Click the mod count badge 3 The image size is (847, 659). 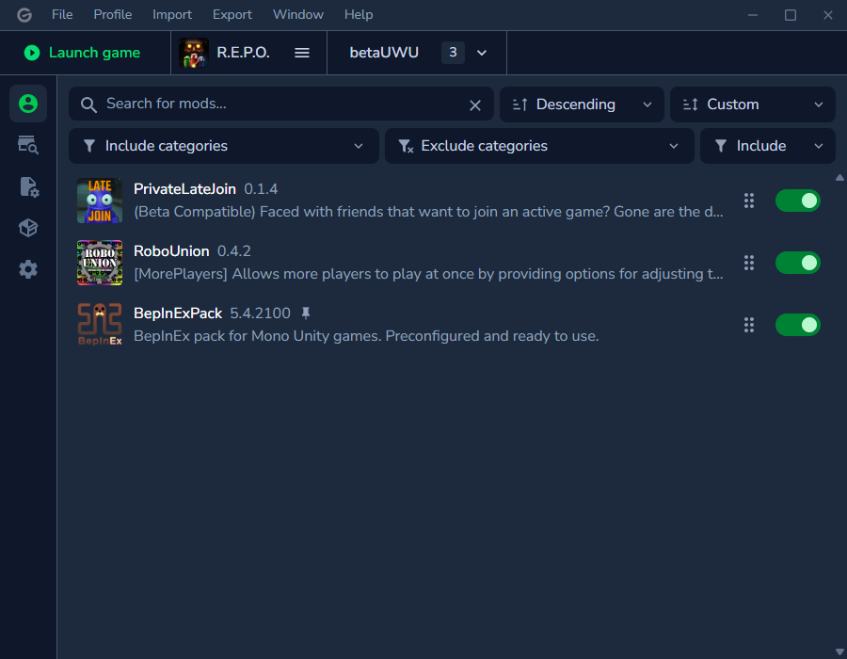[x=453, y=53]
